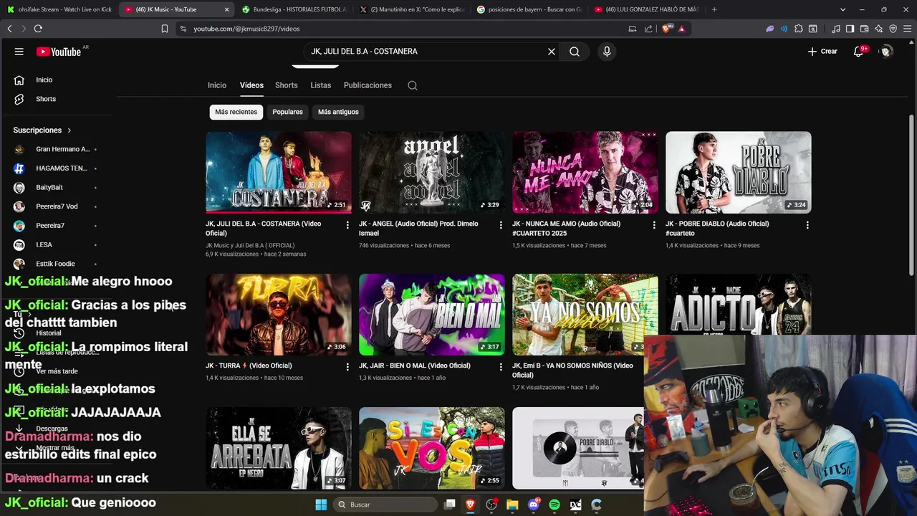Go to the YouTube logo home
The height and width of the screenshot is (516, 917).
pyautogui.click(x=59, y=52)
